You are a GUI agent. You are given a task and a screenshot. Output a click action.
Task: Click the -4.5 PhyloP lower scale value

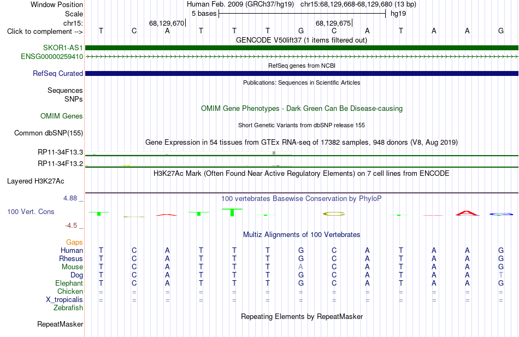[71, 226]
